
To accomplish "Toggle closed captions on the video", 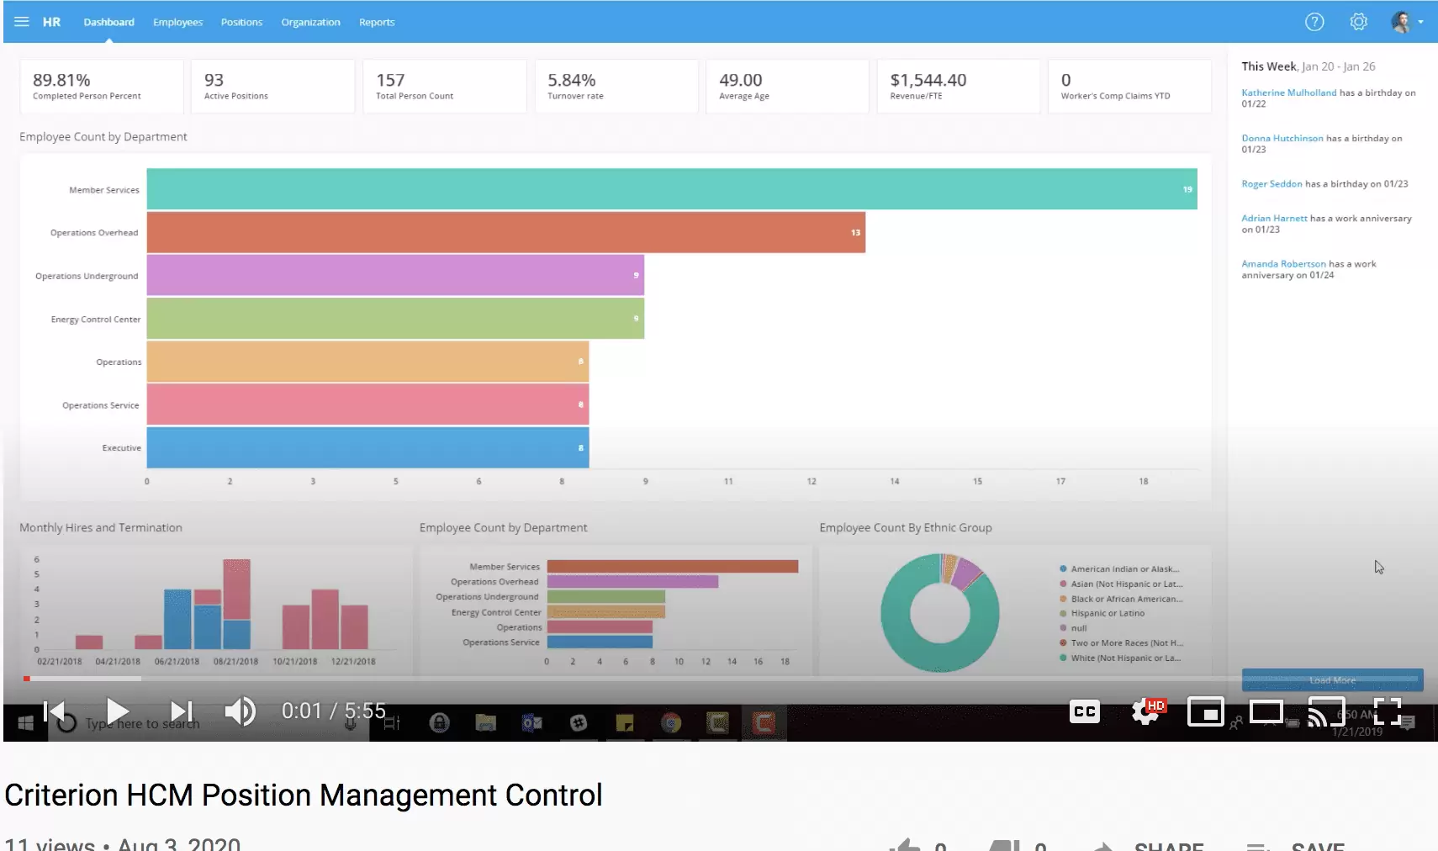I will (1084, 712).
